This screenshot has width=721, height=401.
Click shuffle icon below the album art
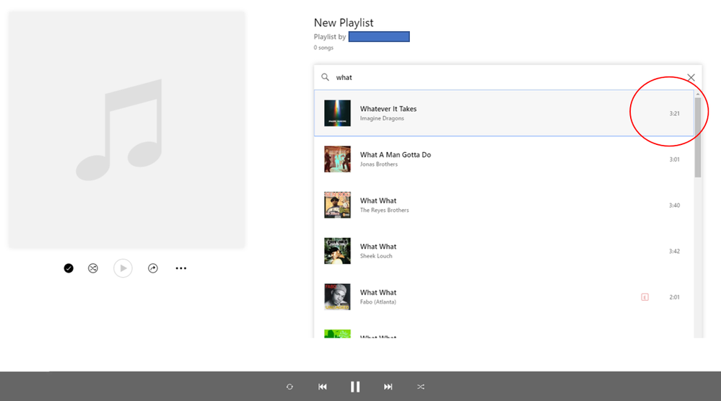coord(93,268)
